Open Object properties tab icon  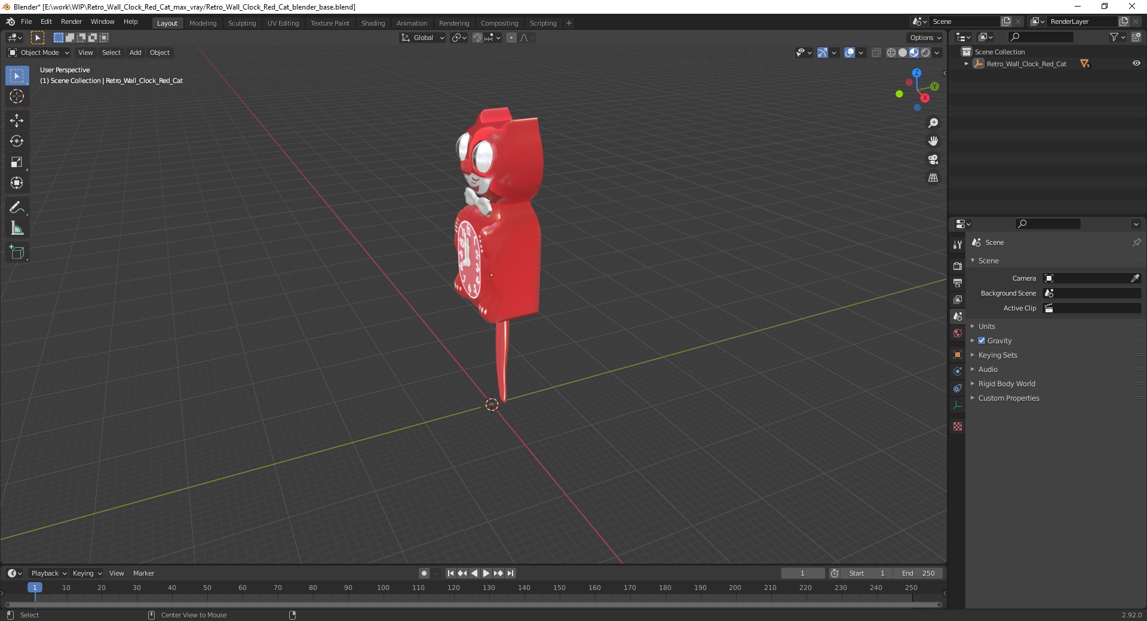[958, 355]
